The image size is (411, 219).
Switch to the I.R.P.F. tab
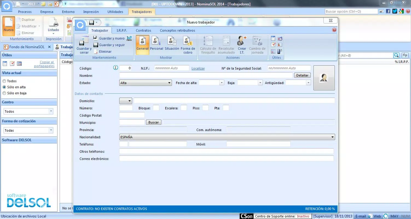(x=122, y=30)
